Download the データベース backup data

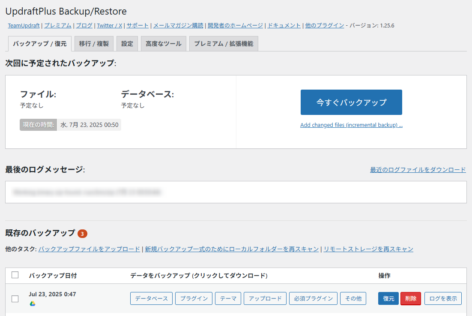(x=152, y=298)
